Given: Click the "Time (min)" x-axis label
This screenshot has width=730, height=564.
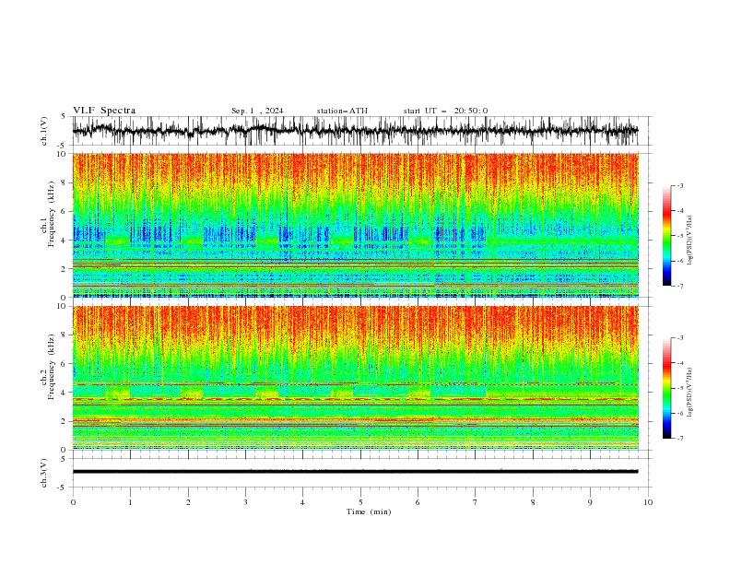Looking at the screenshot, I should tap(369, 511).
